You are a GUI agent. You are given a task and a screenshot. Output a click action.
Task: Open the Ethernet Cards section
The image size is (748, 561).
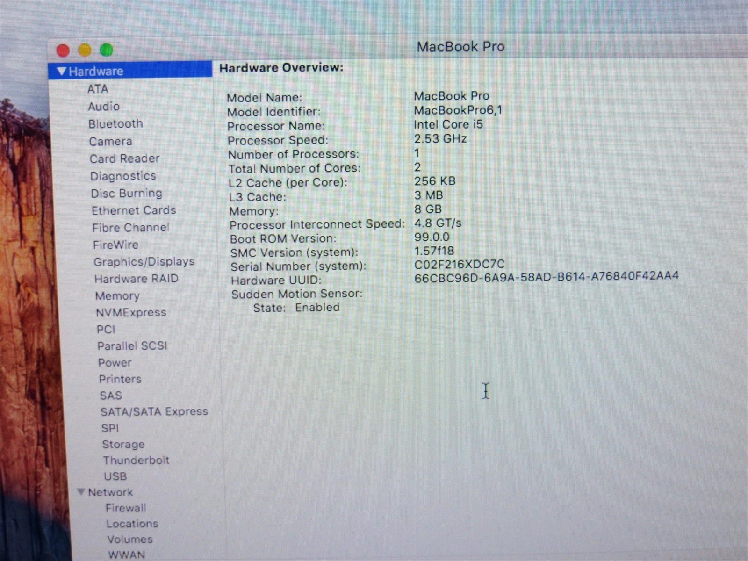click(134, 210)
